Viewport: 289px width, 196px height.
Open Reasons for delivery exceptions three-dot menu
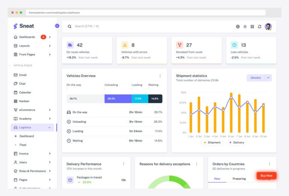tap(196, 164)
